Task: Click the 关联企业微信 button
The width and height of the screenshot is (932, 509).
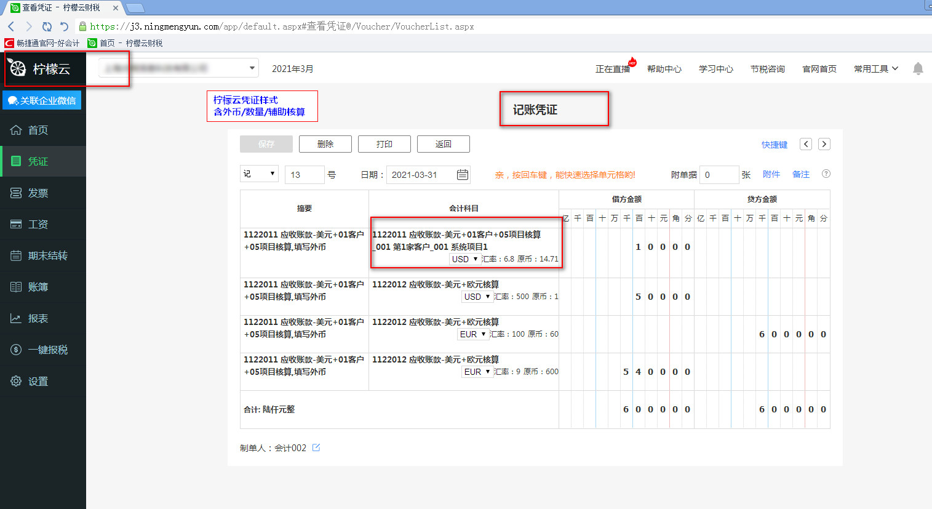Action: coord(42,100)
